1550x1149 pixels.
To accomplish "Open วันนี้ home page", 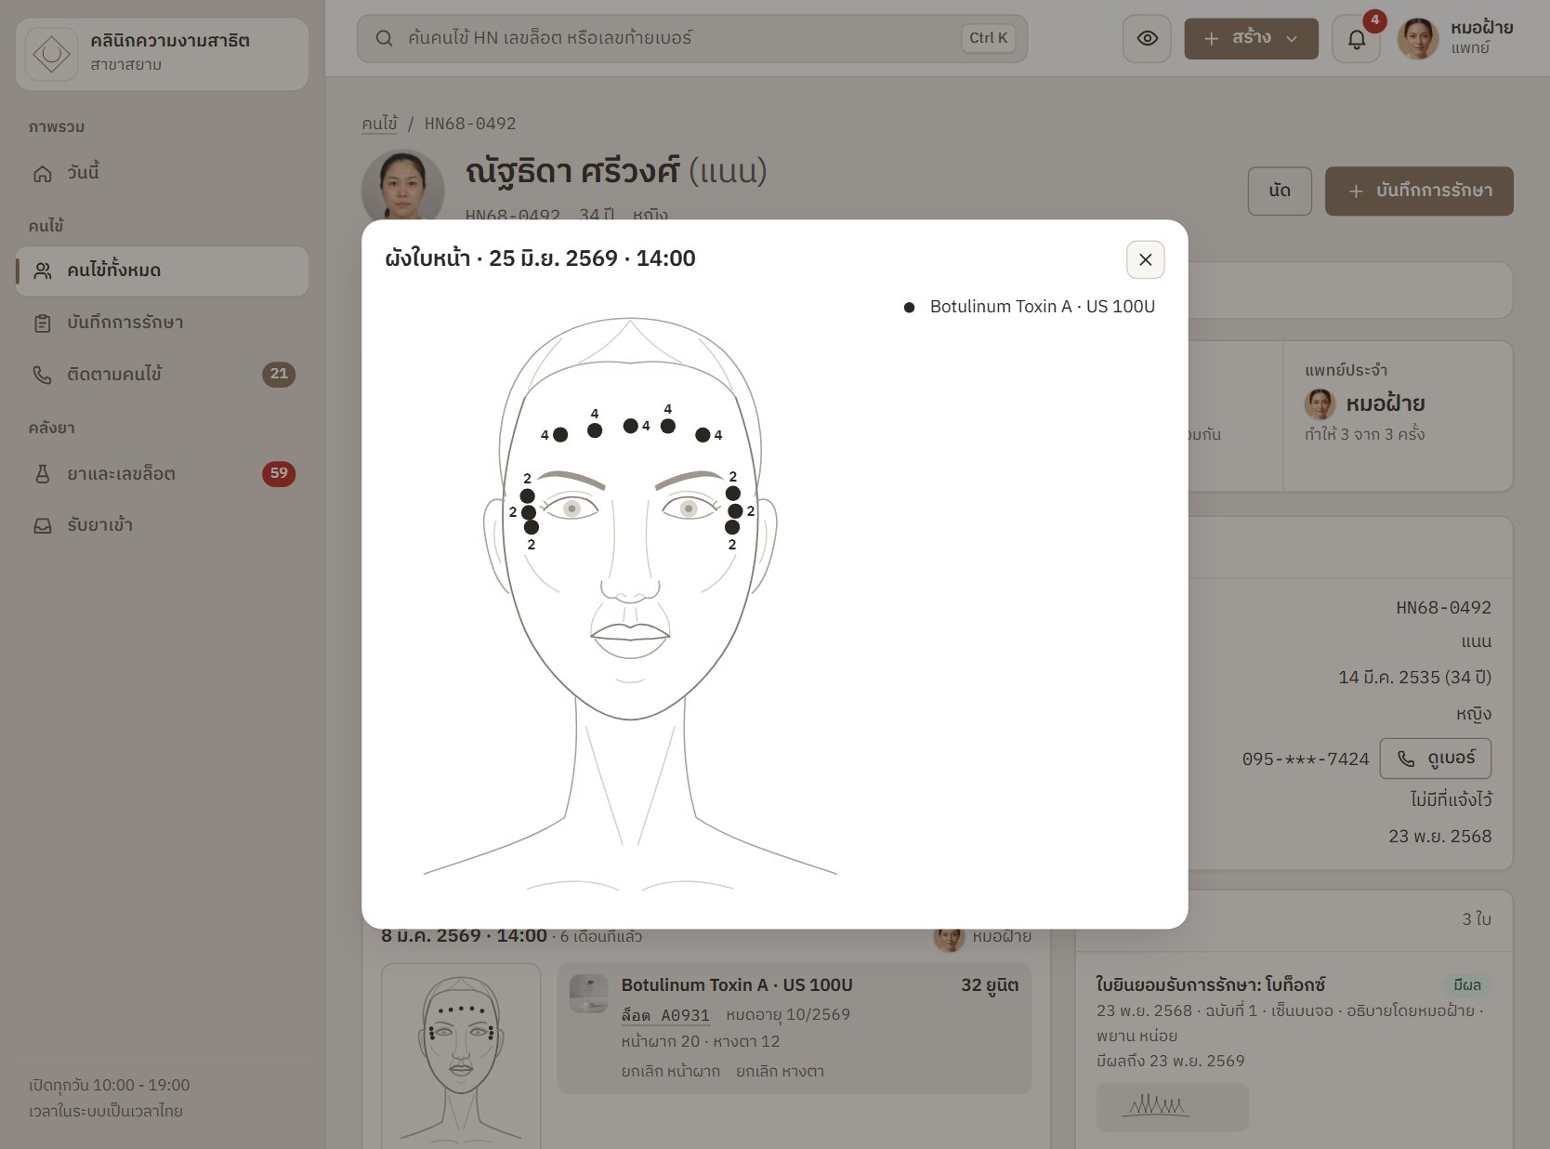I will click(x=162, y=173).
